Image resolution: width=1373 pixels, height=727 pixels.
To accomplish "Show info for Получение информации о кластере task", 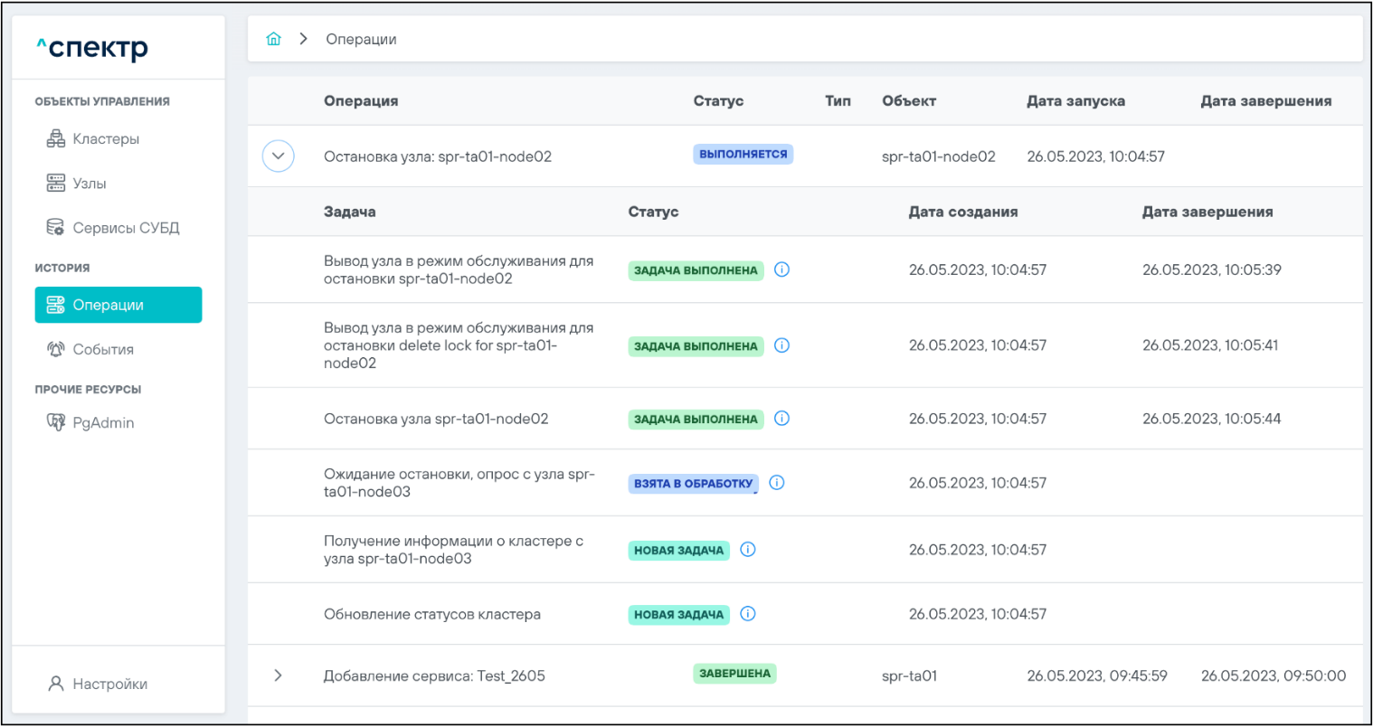I will click(748, 550).
